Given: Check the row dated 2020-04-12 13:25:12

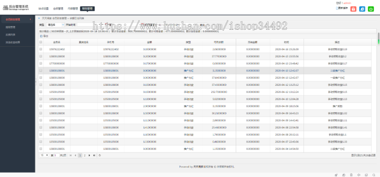Looking at the screenshot, I should 41,85.
